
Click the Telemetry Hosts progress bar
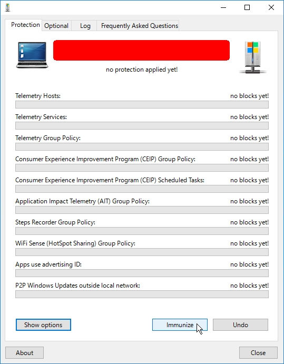[x=142, y=104]
